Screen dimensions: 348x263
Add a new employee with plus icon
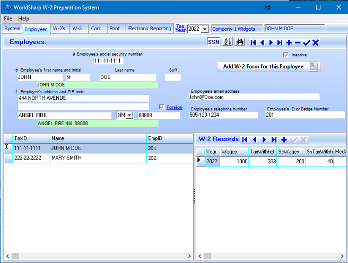pos(289,42)
